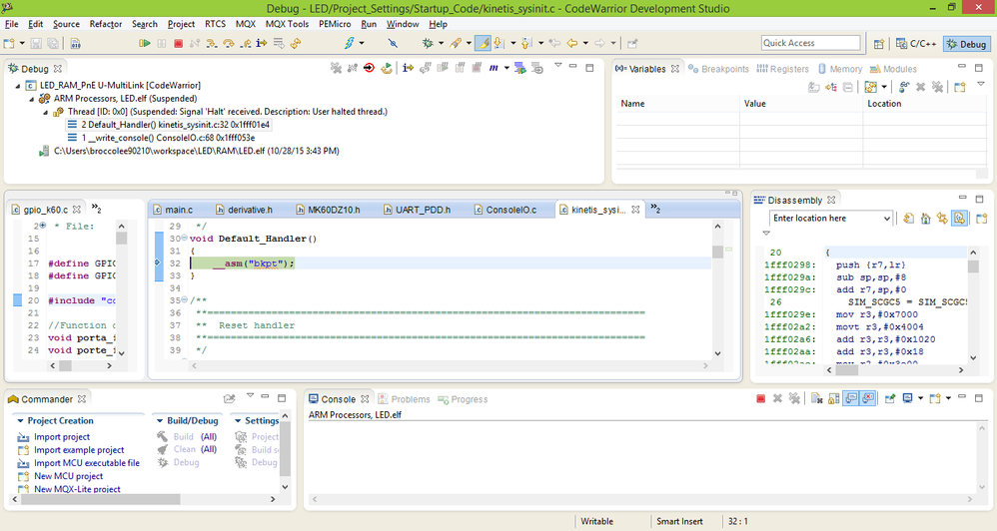This screenshot has height=531, width=997.
Task: Click the Quick Access search field
Action: pos(811,43)
